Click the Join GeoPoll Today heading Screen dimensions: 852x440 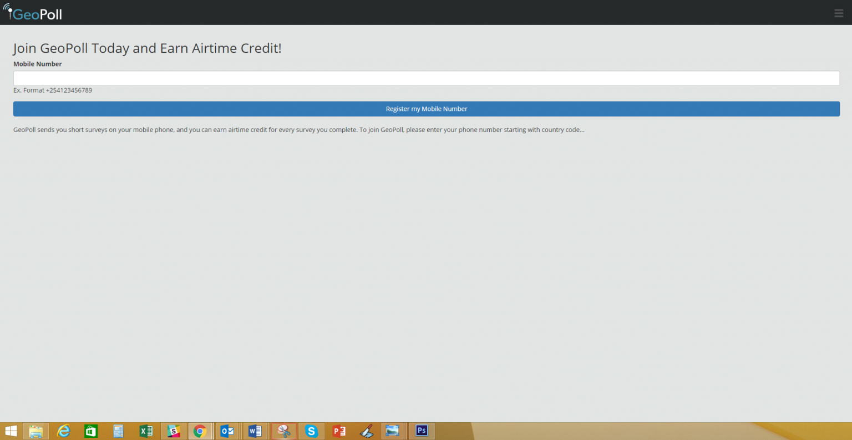point(147,48)
